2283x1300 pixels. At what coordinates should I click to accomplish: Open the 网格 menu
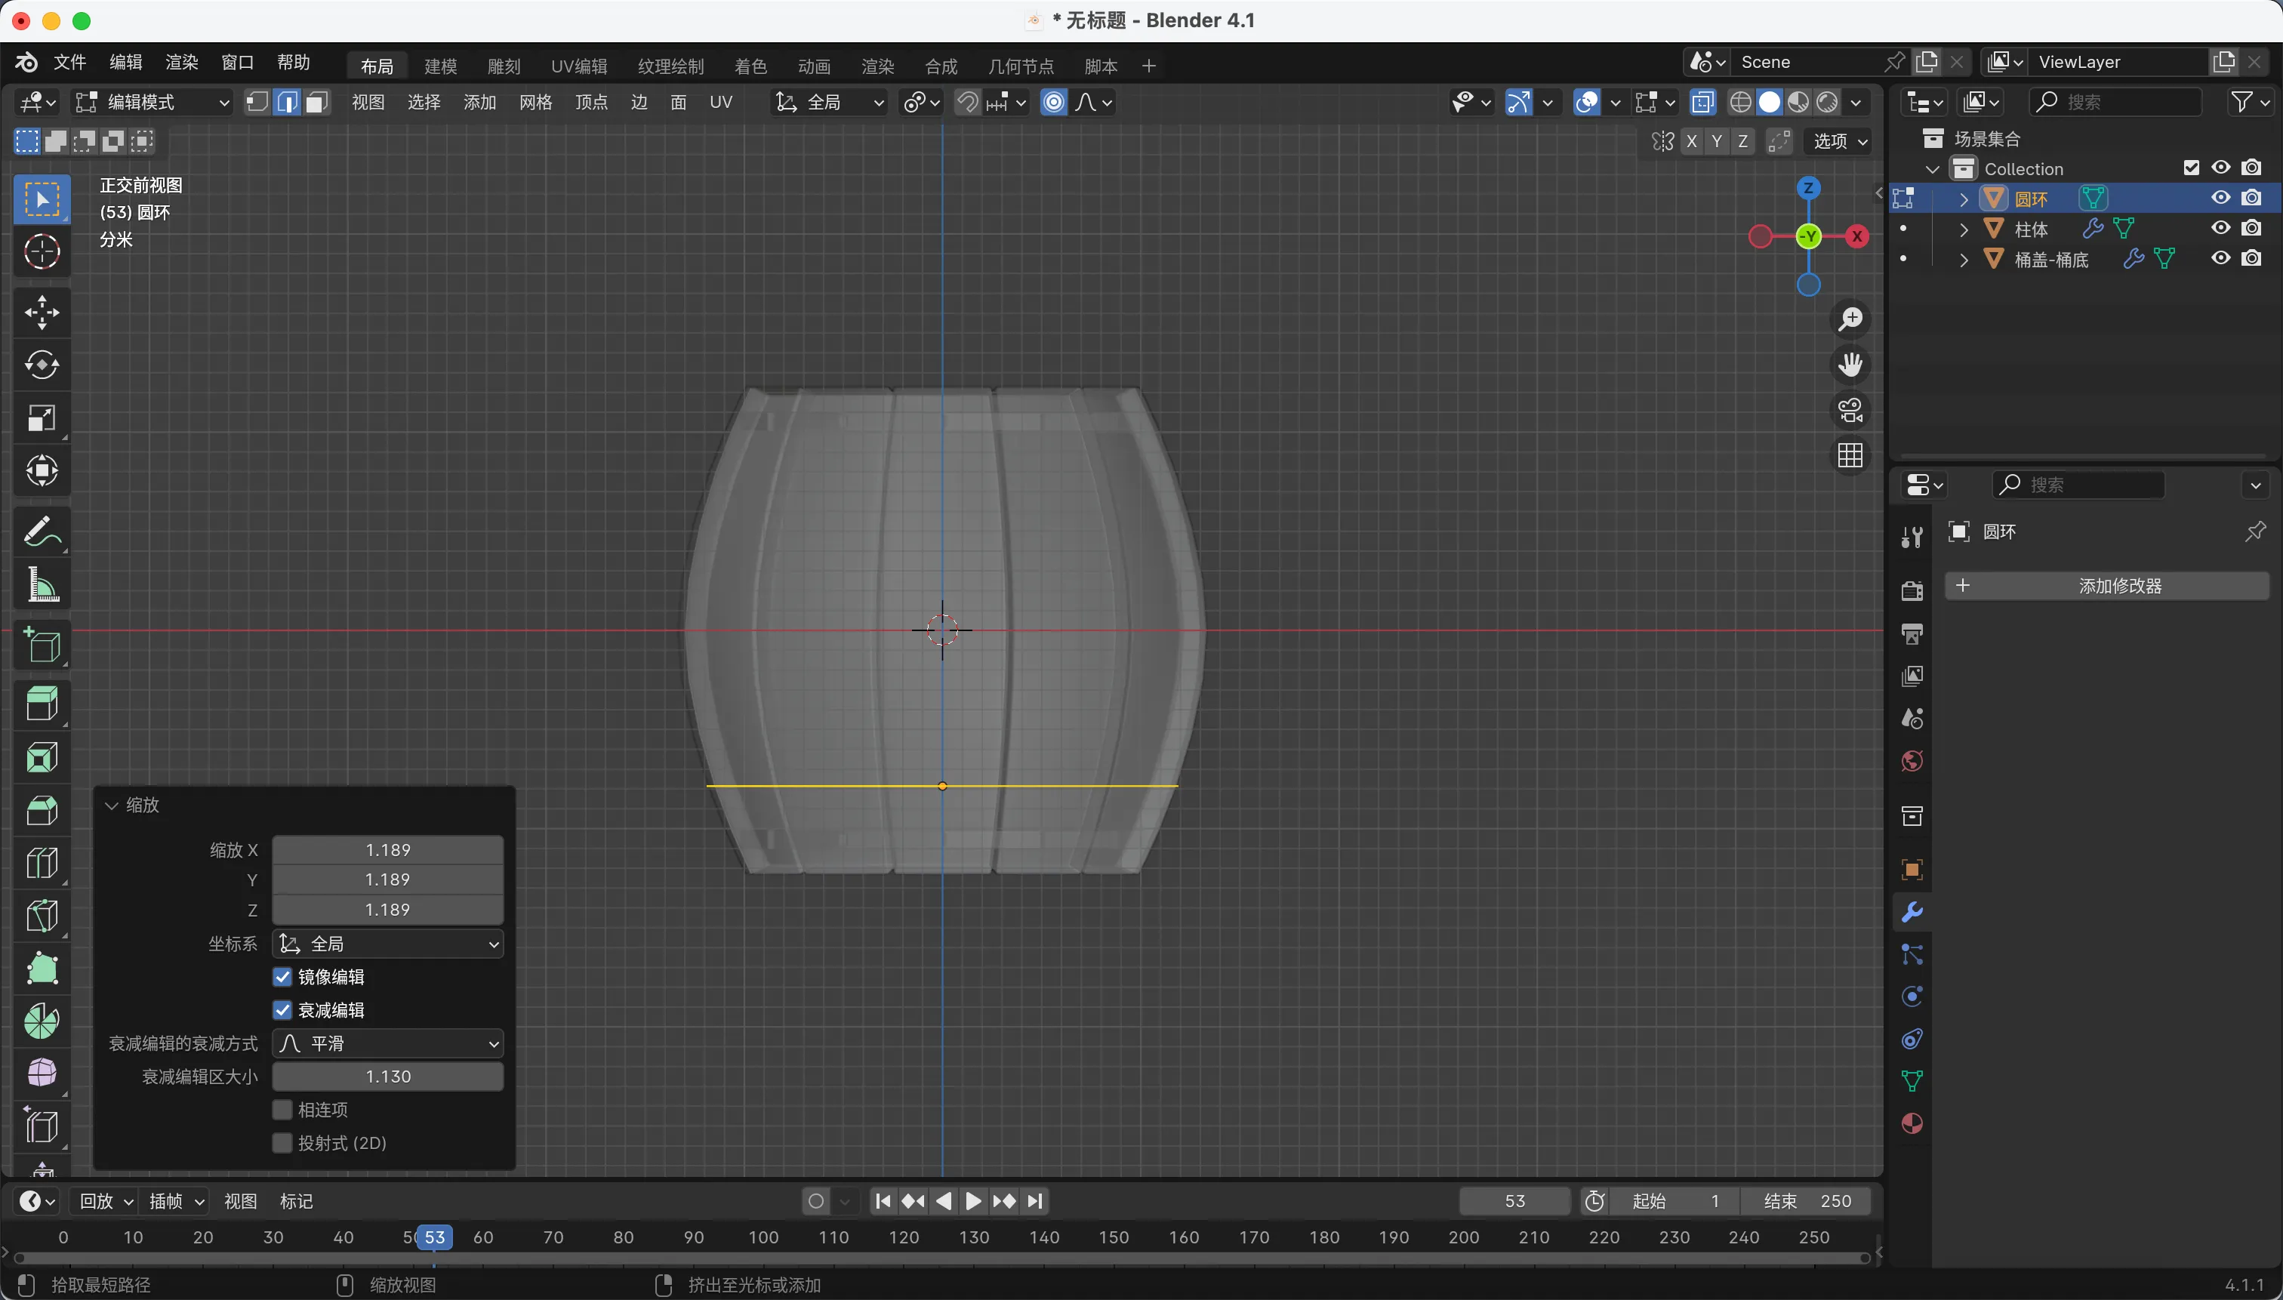535,103
